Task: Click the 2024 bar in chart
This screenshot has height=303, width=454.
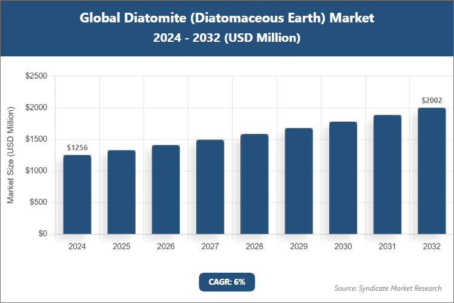Action: (x=77, y=195)
